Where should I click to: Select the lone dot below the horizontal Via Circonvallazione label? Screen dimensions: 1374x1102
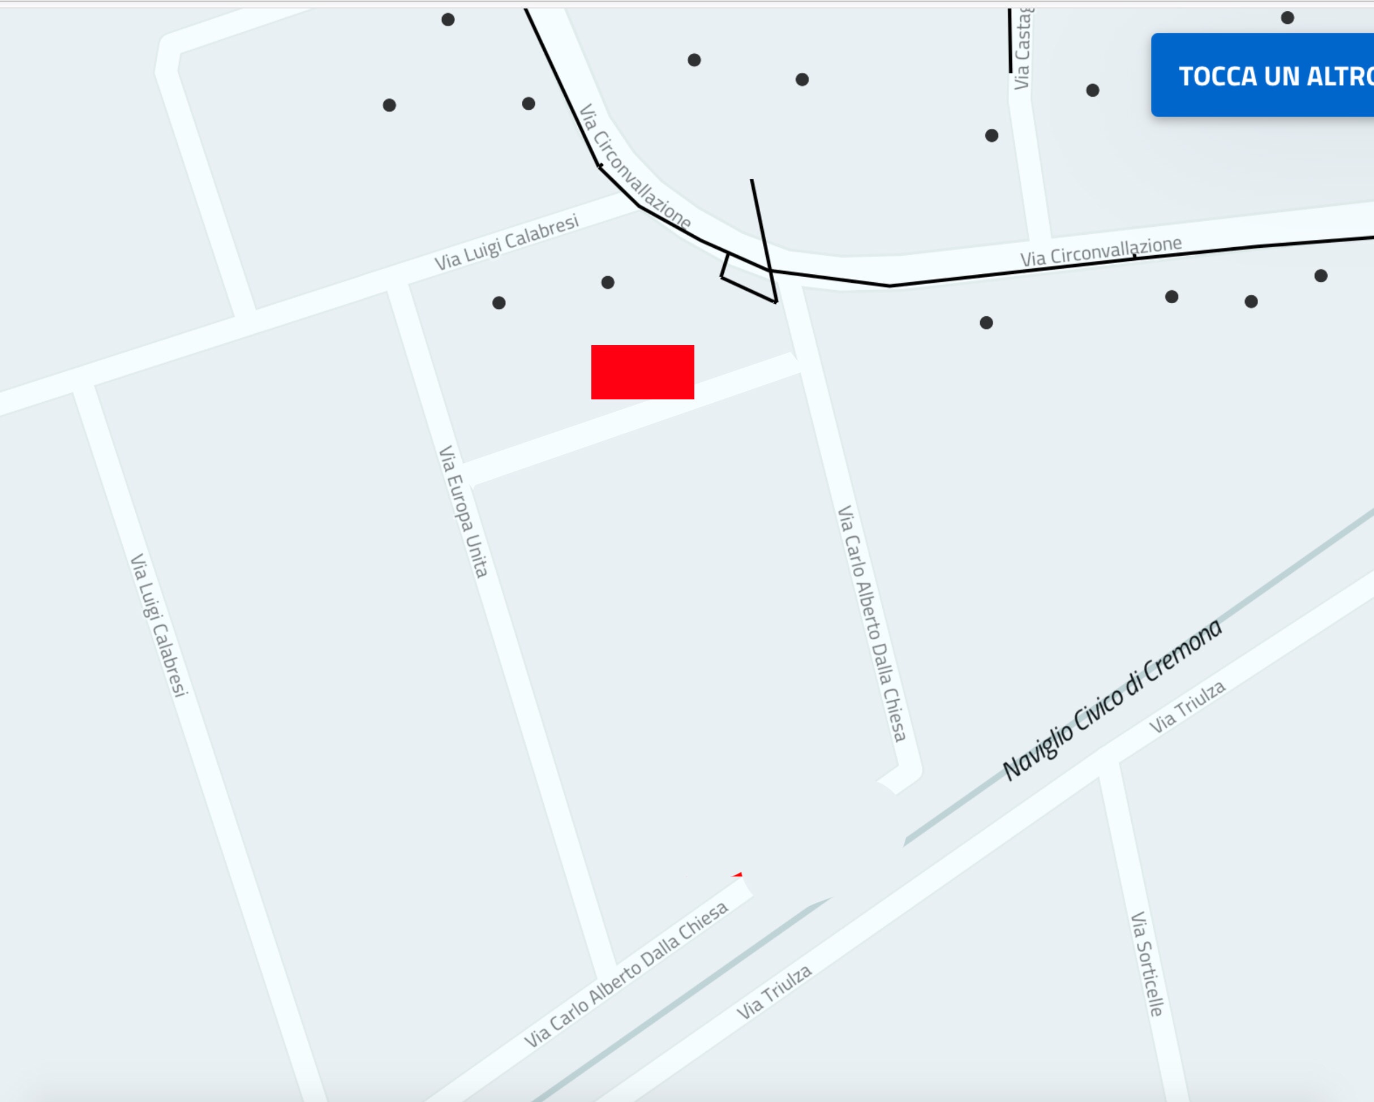pyautogui.click(x=986, y=323)
